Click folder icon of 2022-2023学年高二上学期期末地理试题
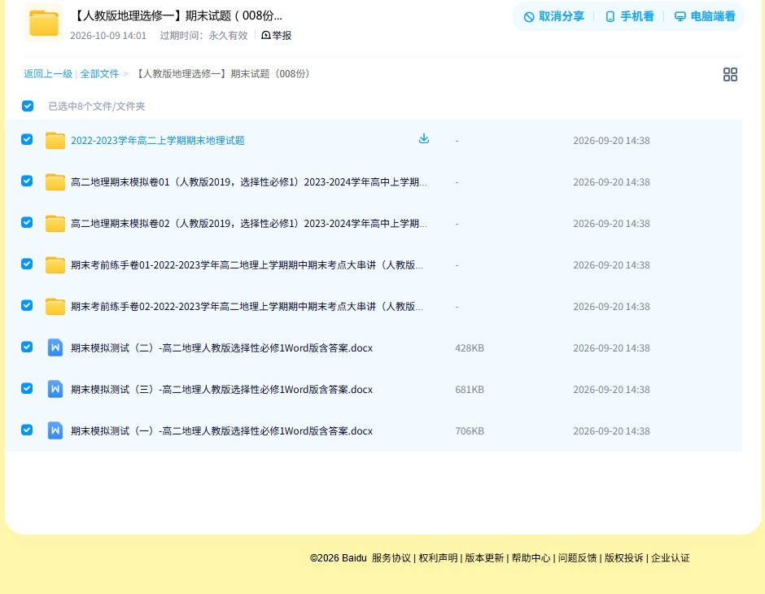 [x=55, y=141]
